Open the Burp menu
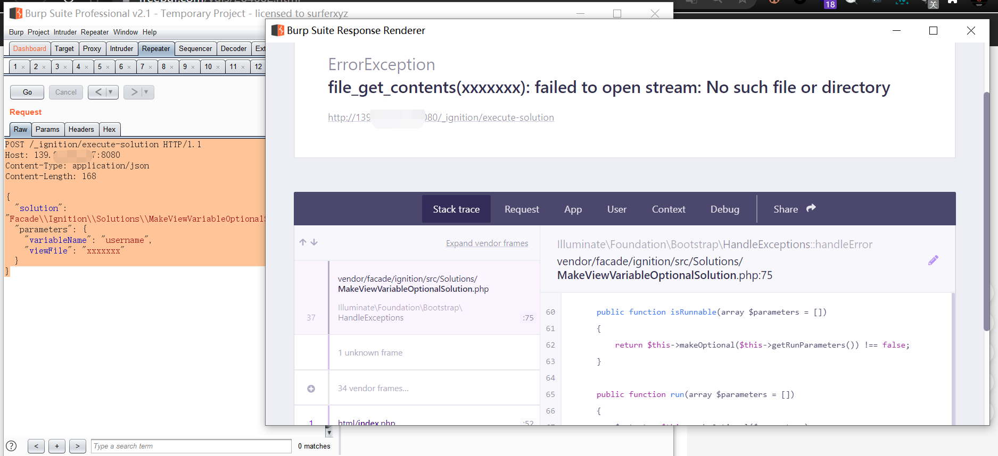 click(17, 32)
